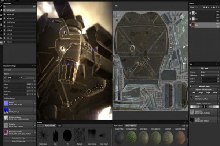
Task: Click the World space normal map slot
Action: tap(19, 132)
